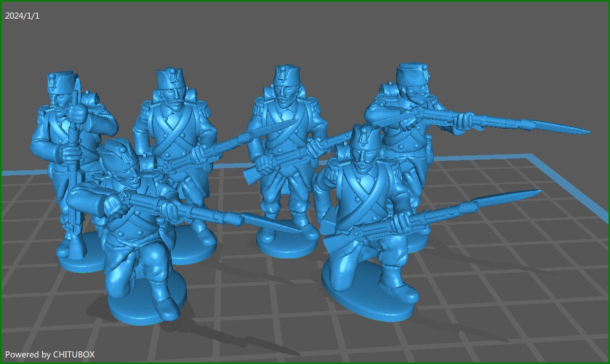Click the green border at the top edge
The image size is (610, 364).
pos(303,3)
